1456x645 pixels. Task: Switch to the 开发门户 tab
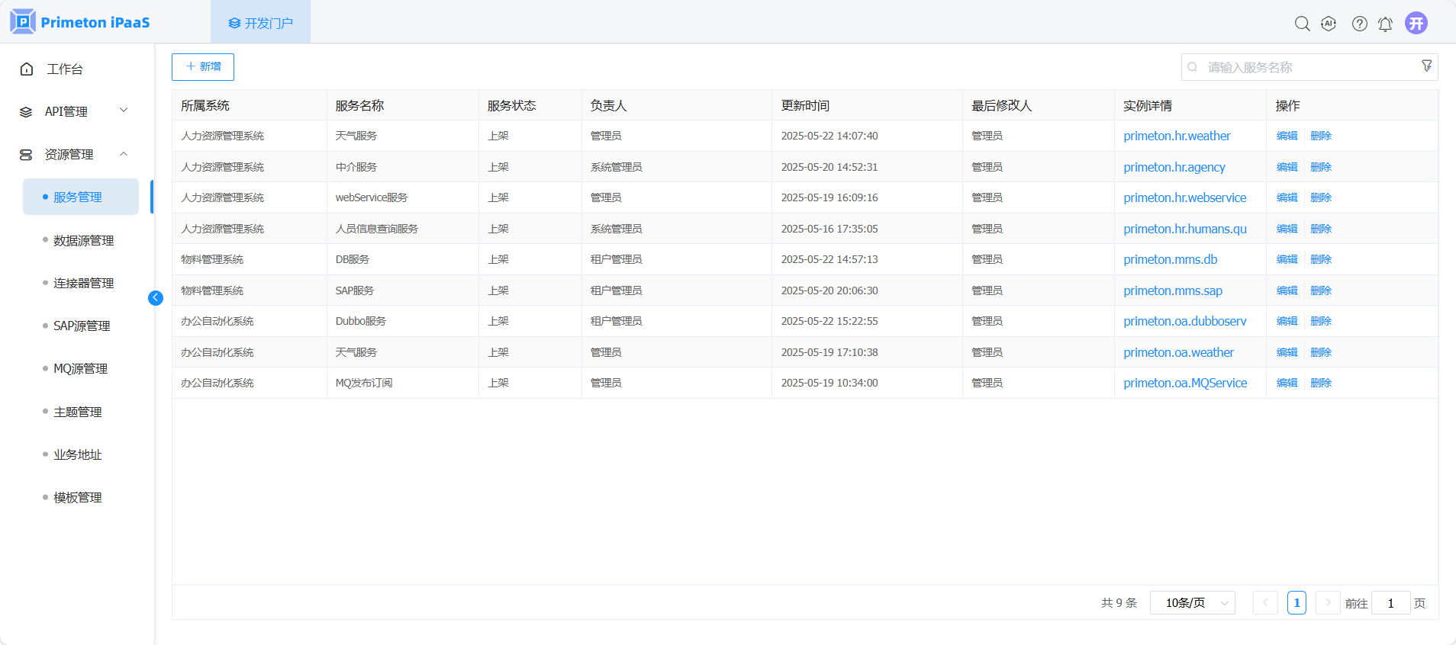(260, 23)
